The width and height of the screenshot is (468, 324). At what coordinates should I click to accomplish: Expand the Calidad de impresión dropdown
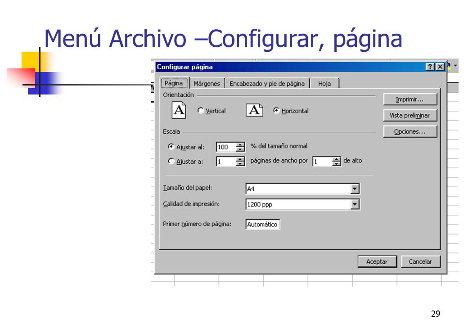pyautogui.click(x=355, y=204)
